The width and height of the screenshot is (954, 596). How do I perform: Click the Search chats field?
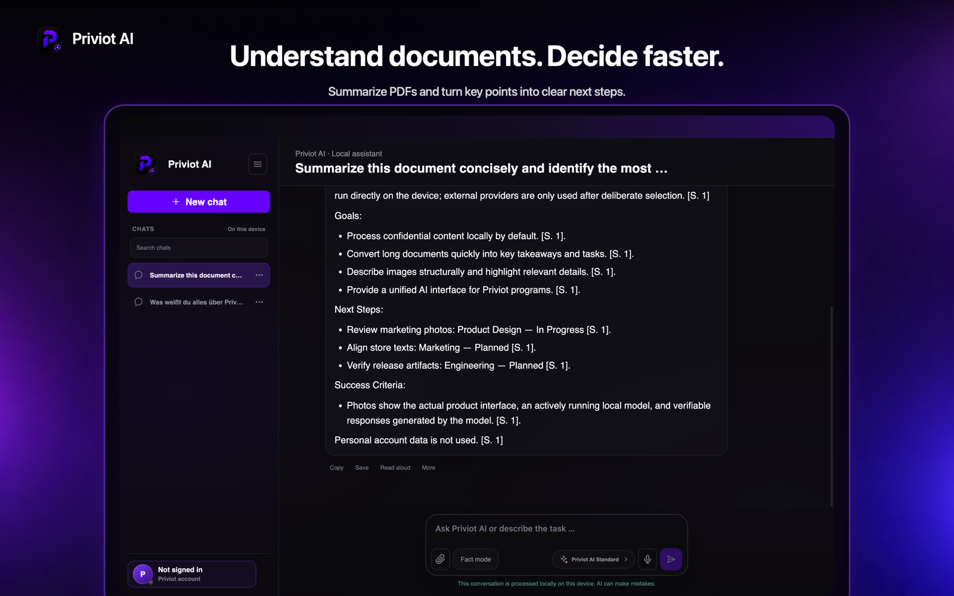point(199,248)
